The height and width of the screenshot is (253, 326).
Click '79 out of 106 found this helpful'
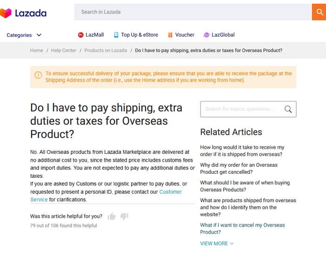(64, 225)
